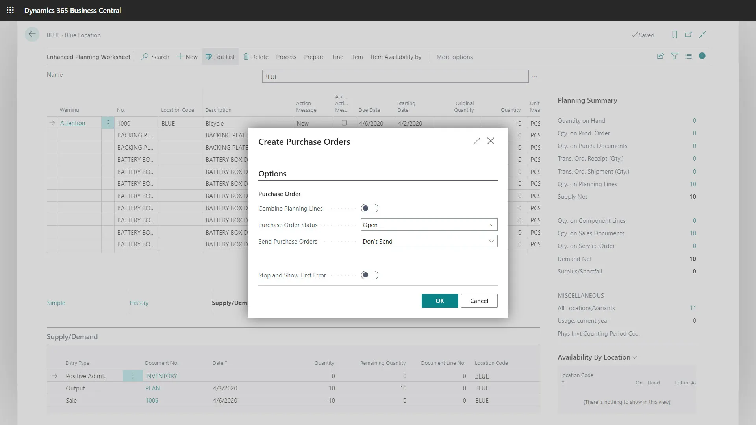This screenshot has height=425, width=756.
Task: Open page in new window icon
Action: click(x=688, y=35)
